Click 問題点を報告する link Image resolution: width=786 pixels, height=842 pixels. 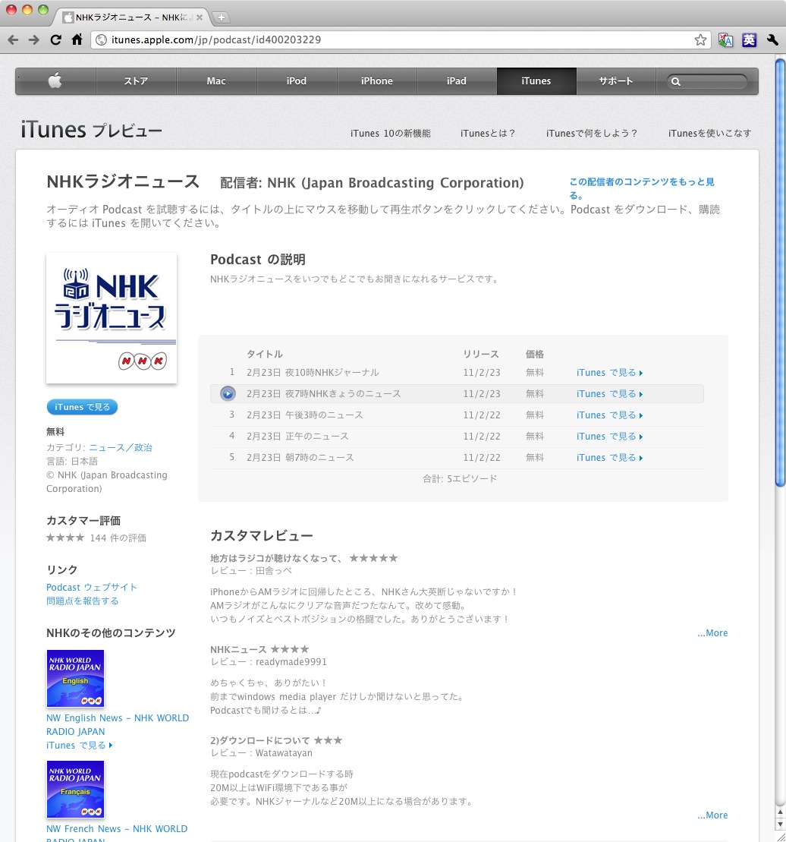click(x=83, y=601)
